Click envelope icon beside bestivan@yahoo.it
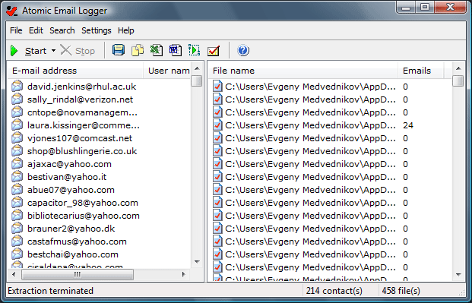 [17, 177]
